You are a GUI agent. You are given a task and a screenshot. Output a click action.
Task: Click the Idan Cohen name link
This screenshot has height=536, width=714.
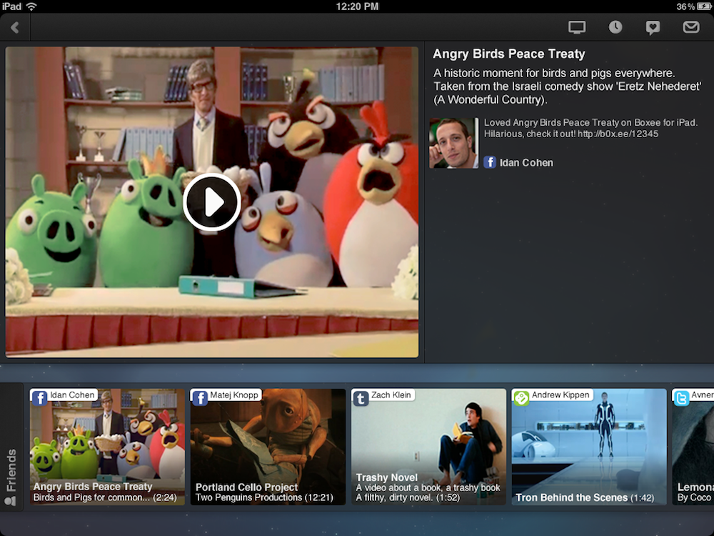click(x=526, y=163)
